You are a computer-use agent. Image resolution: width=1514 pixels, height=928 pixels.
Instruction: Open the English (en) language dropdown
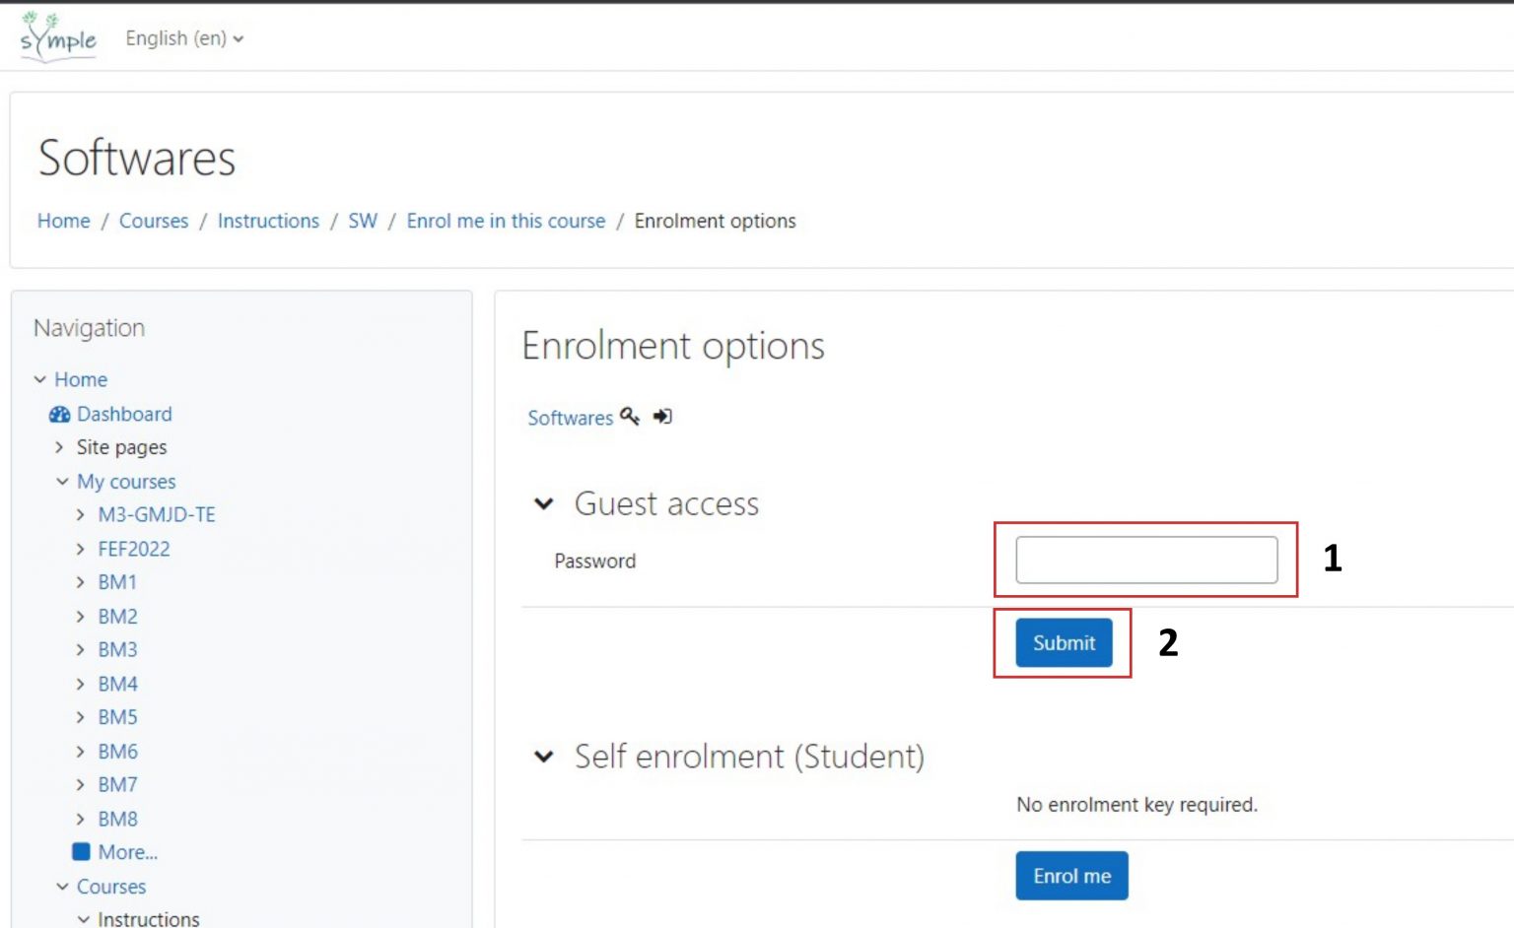click(x=184, y=38)
